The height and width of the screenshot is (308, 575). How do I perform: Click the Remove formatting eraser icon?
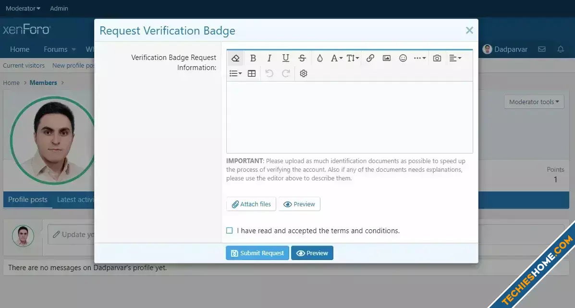tap(235, 58)
